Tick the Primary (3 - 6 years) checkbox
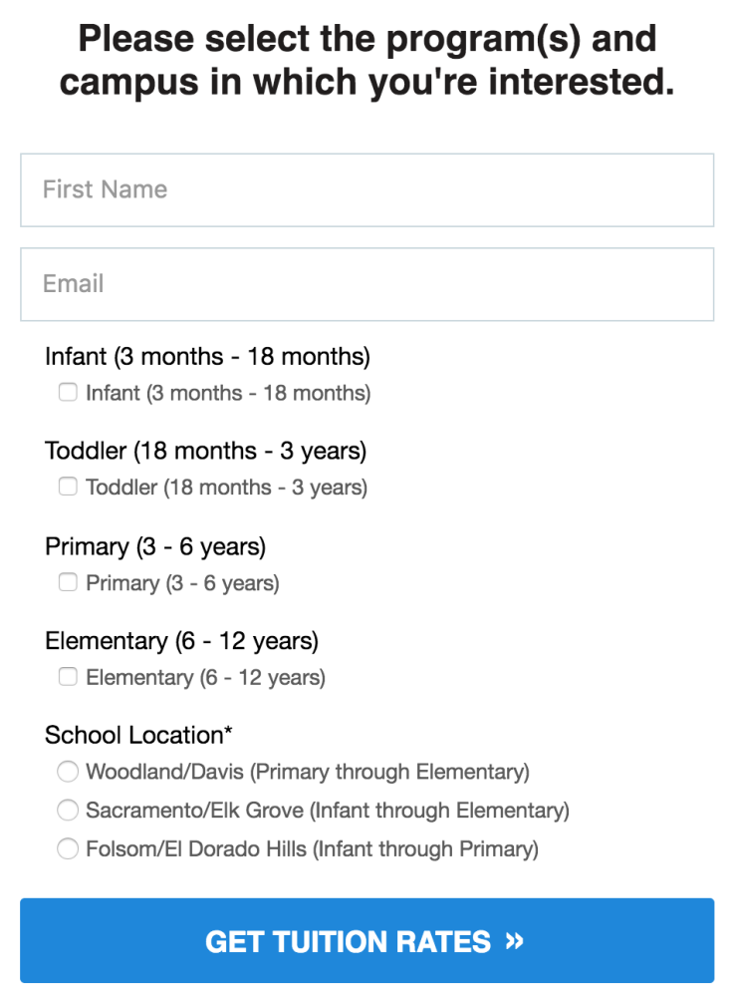Image resolution: width=733 pixels, height=997 pixels. pos(68,582)
